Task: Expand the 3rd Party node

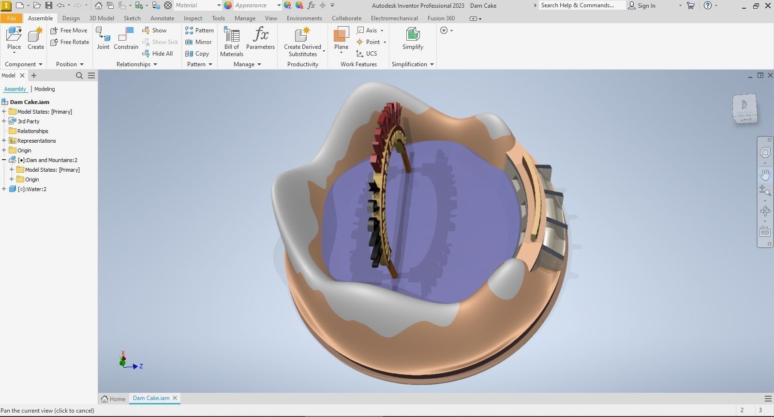Action: [4, 121]
